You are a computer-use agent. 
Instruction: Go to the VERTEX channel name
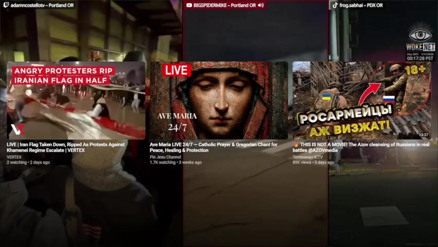(x=14, y=157)
